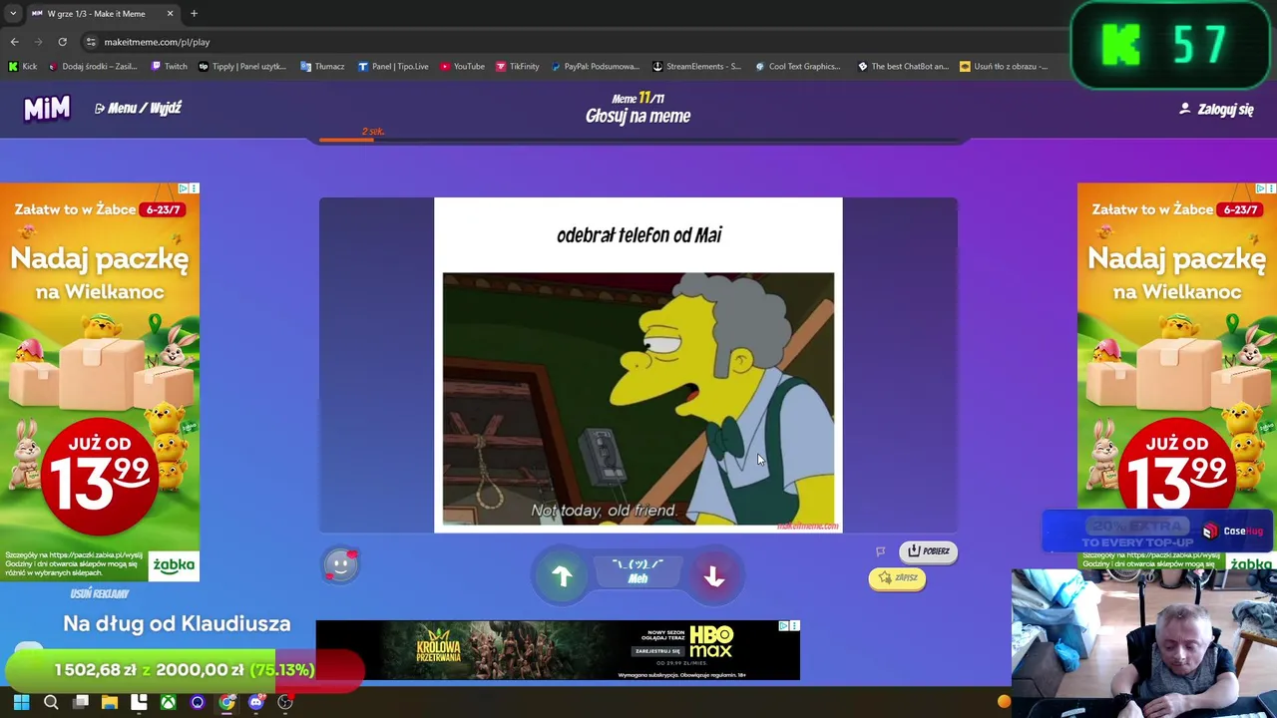The image size is (1277, 718).
Task: Open the clock-like app on taskbar
Action: [x=285, y=702]
